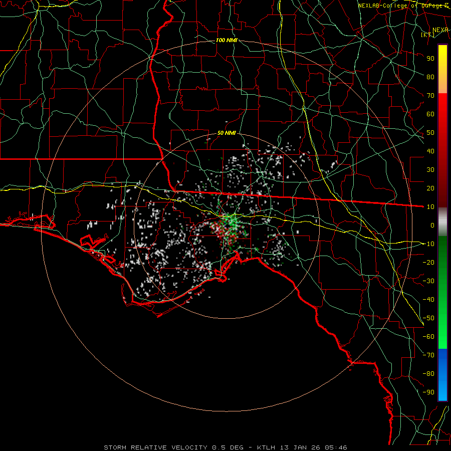451x451 pixels.
Task: Select the positive "60" scale value
Action: point(430,114)
